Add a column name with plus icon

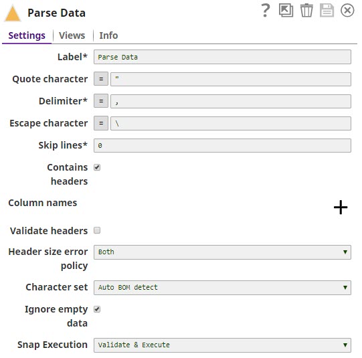[x=341, y=207]
